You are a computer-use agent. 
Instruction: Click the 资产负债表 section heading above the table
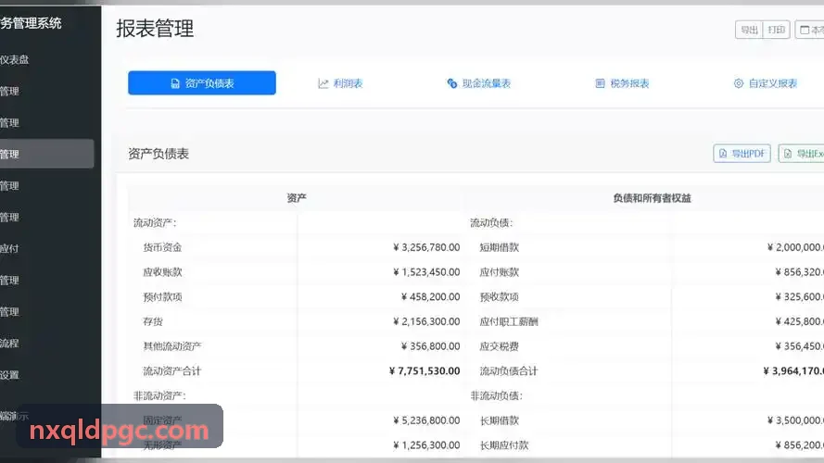[158, 154]
